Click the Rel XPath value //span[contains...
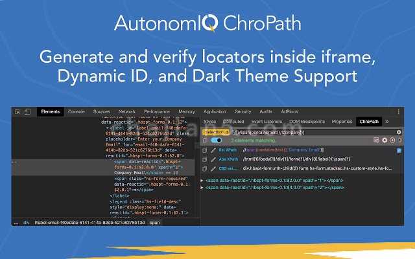The width and height of the screenshot is (415, 259). tap(283, 150)
